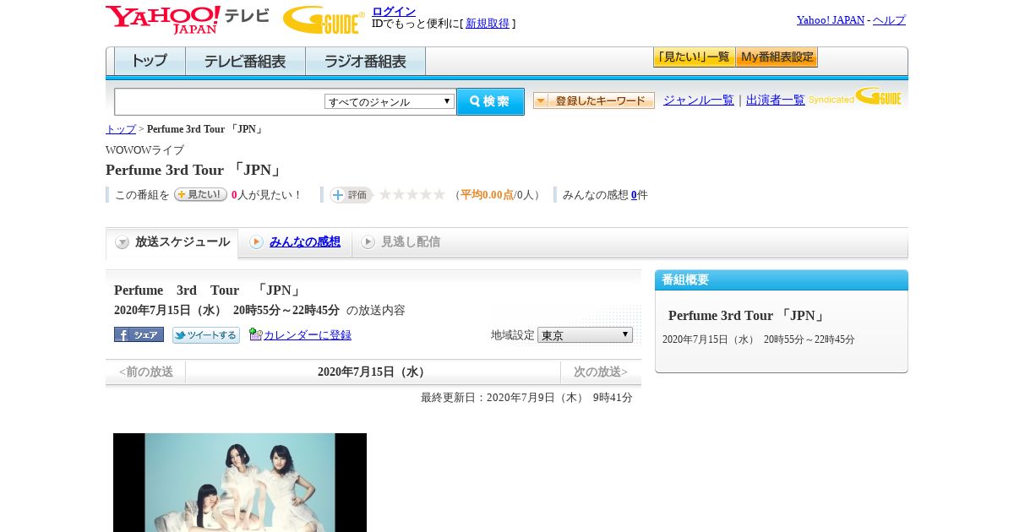The width and height of the screenshot is (1014, 532).
Task: Click the トップ breadcrumb link
Action: point(121,129)
